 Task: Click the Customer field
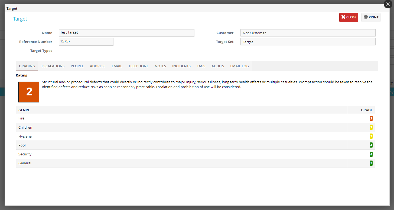coord(308,33)
